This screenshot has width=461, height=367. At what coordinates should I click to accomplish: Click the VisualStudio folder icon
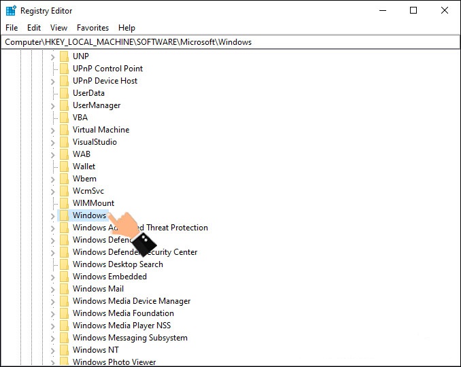coord(64,142)
